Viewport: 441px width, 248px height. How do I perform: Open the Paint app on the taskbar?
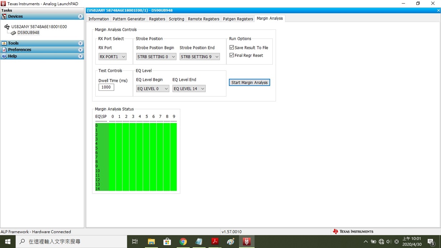click(231, 242)
